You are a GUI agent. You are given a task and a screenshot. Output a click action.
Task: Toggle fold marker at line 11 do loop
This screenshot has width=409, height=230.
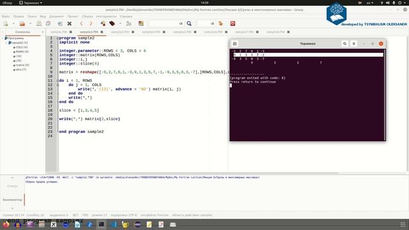[58, 80]
